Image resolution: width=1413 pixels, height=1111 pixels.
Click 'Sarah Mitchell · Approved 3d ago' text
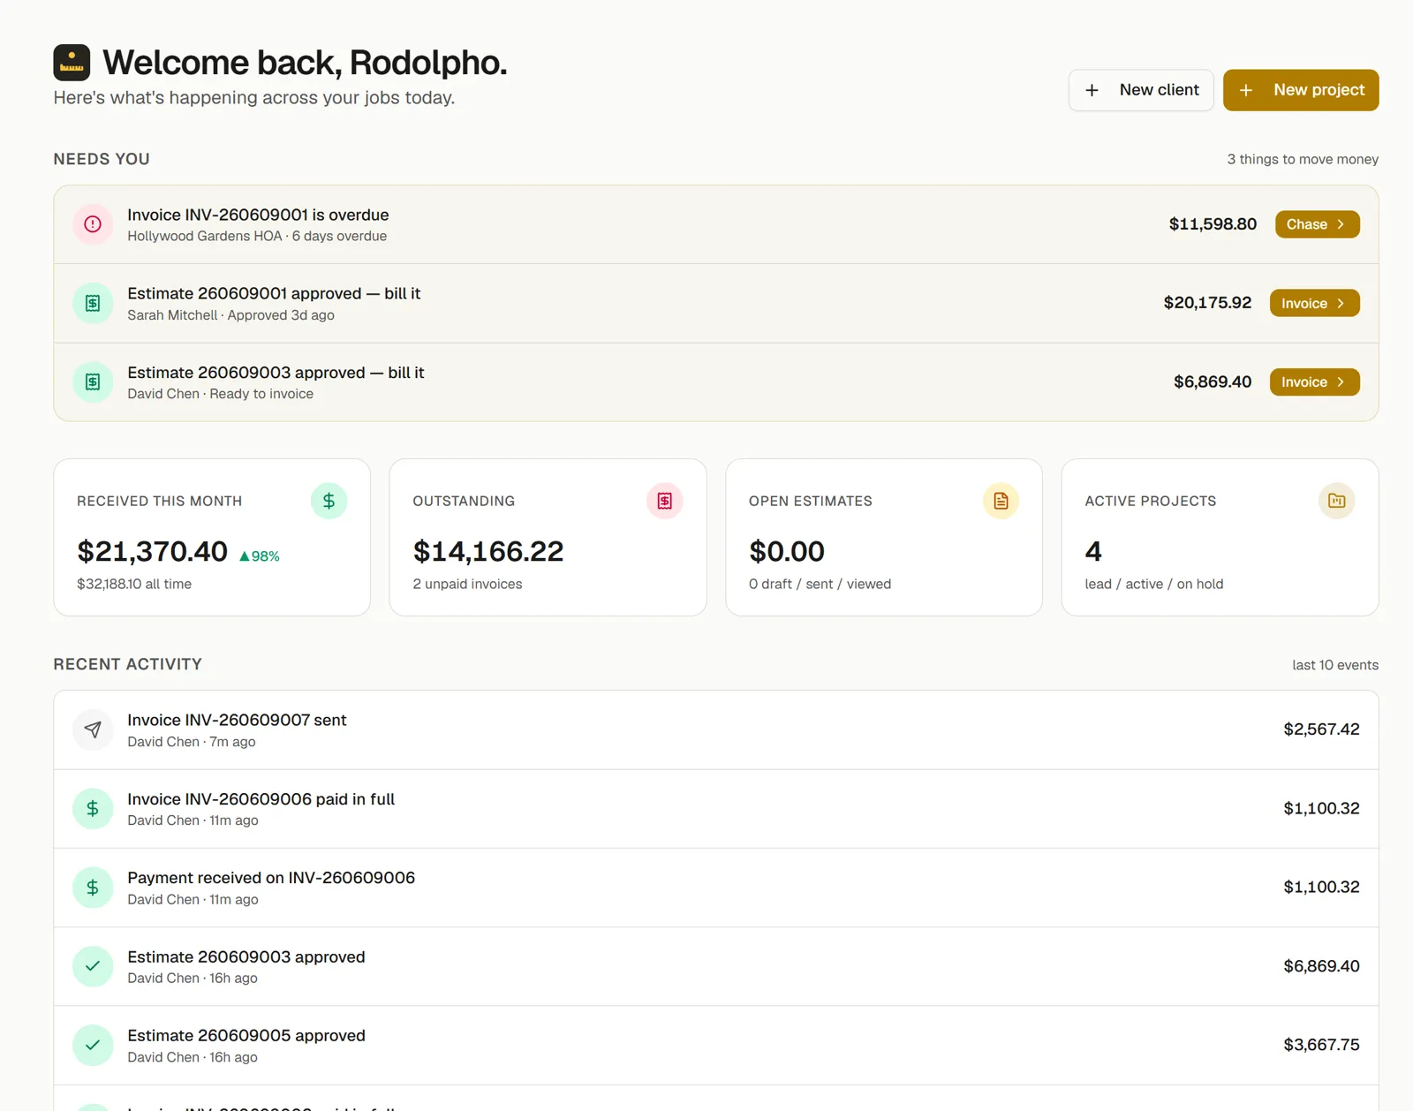[230, 315]
